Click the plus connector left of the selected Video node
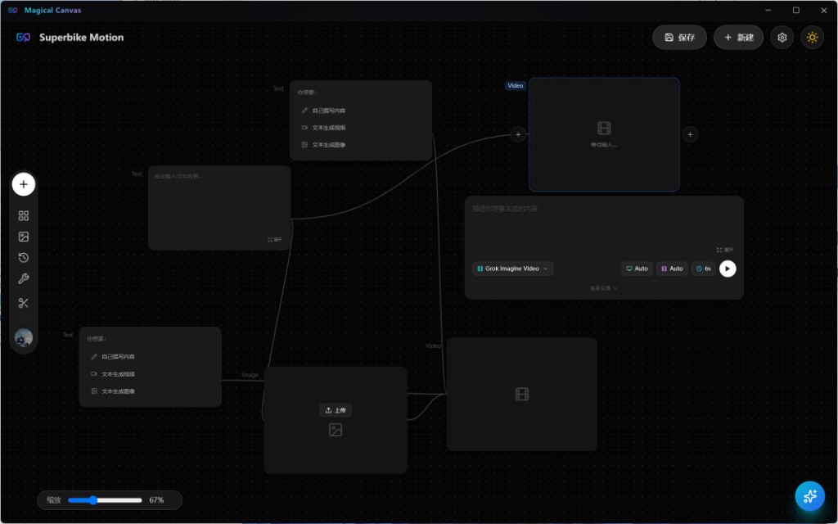Screen dimensions: 838x524 (518, 134)
